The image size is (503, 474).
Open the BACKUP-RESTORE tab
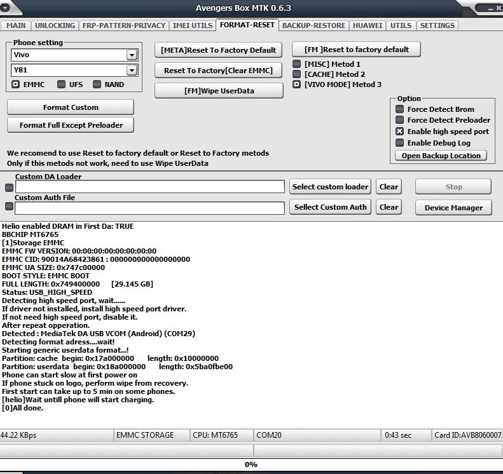314,25
